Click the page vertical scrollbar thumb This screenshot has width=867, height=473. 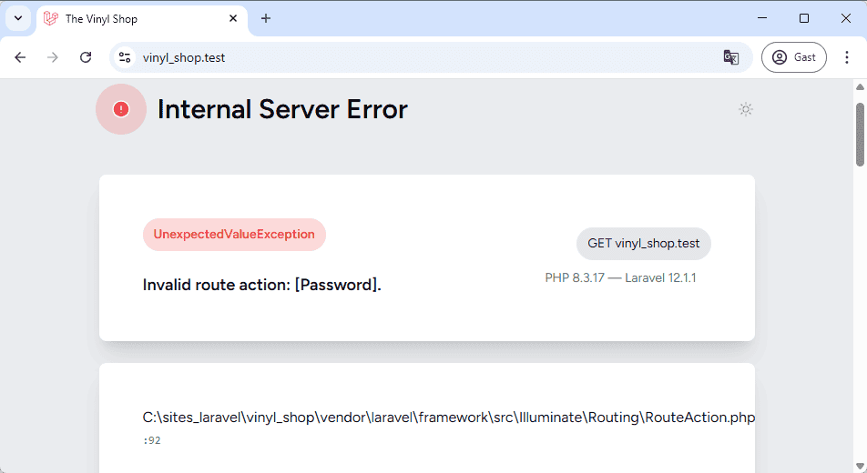pos(860,135)
